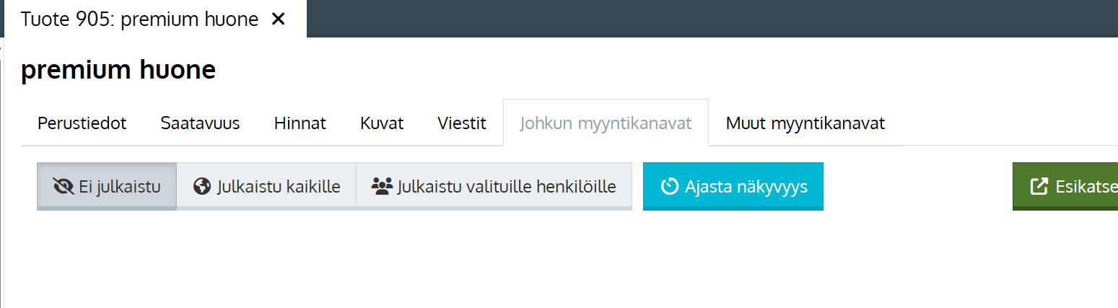This screenshot has height=308, width=1118.
Task: Click the crossed-out eye icon
Action: click(64, 187)
